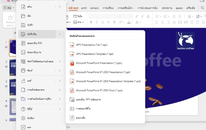Open the numbered list dropdown arrow

[x=169, y=16]
